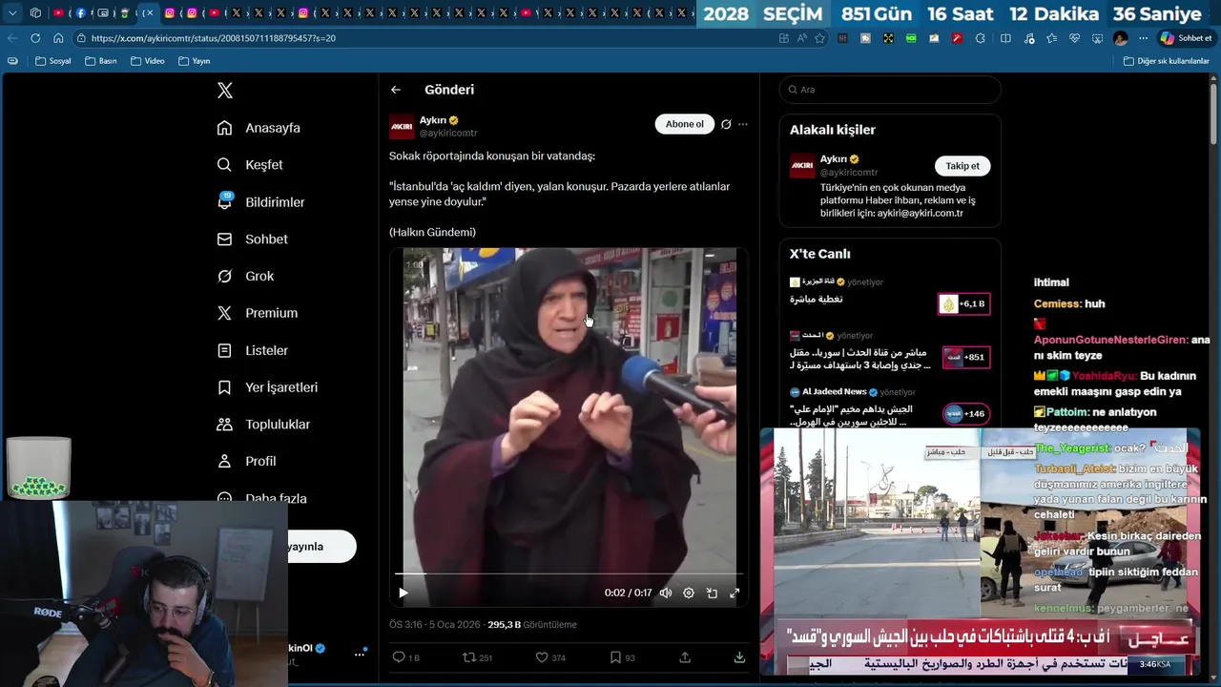1221x687 pixels.
Task: Switch to the Facebook tab
Action: tap(80, 13)
